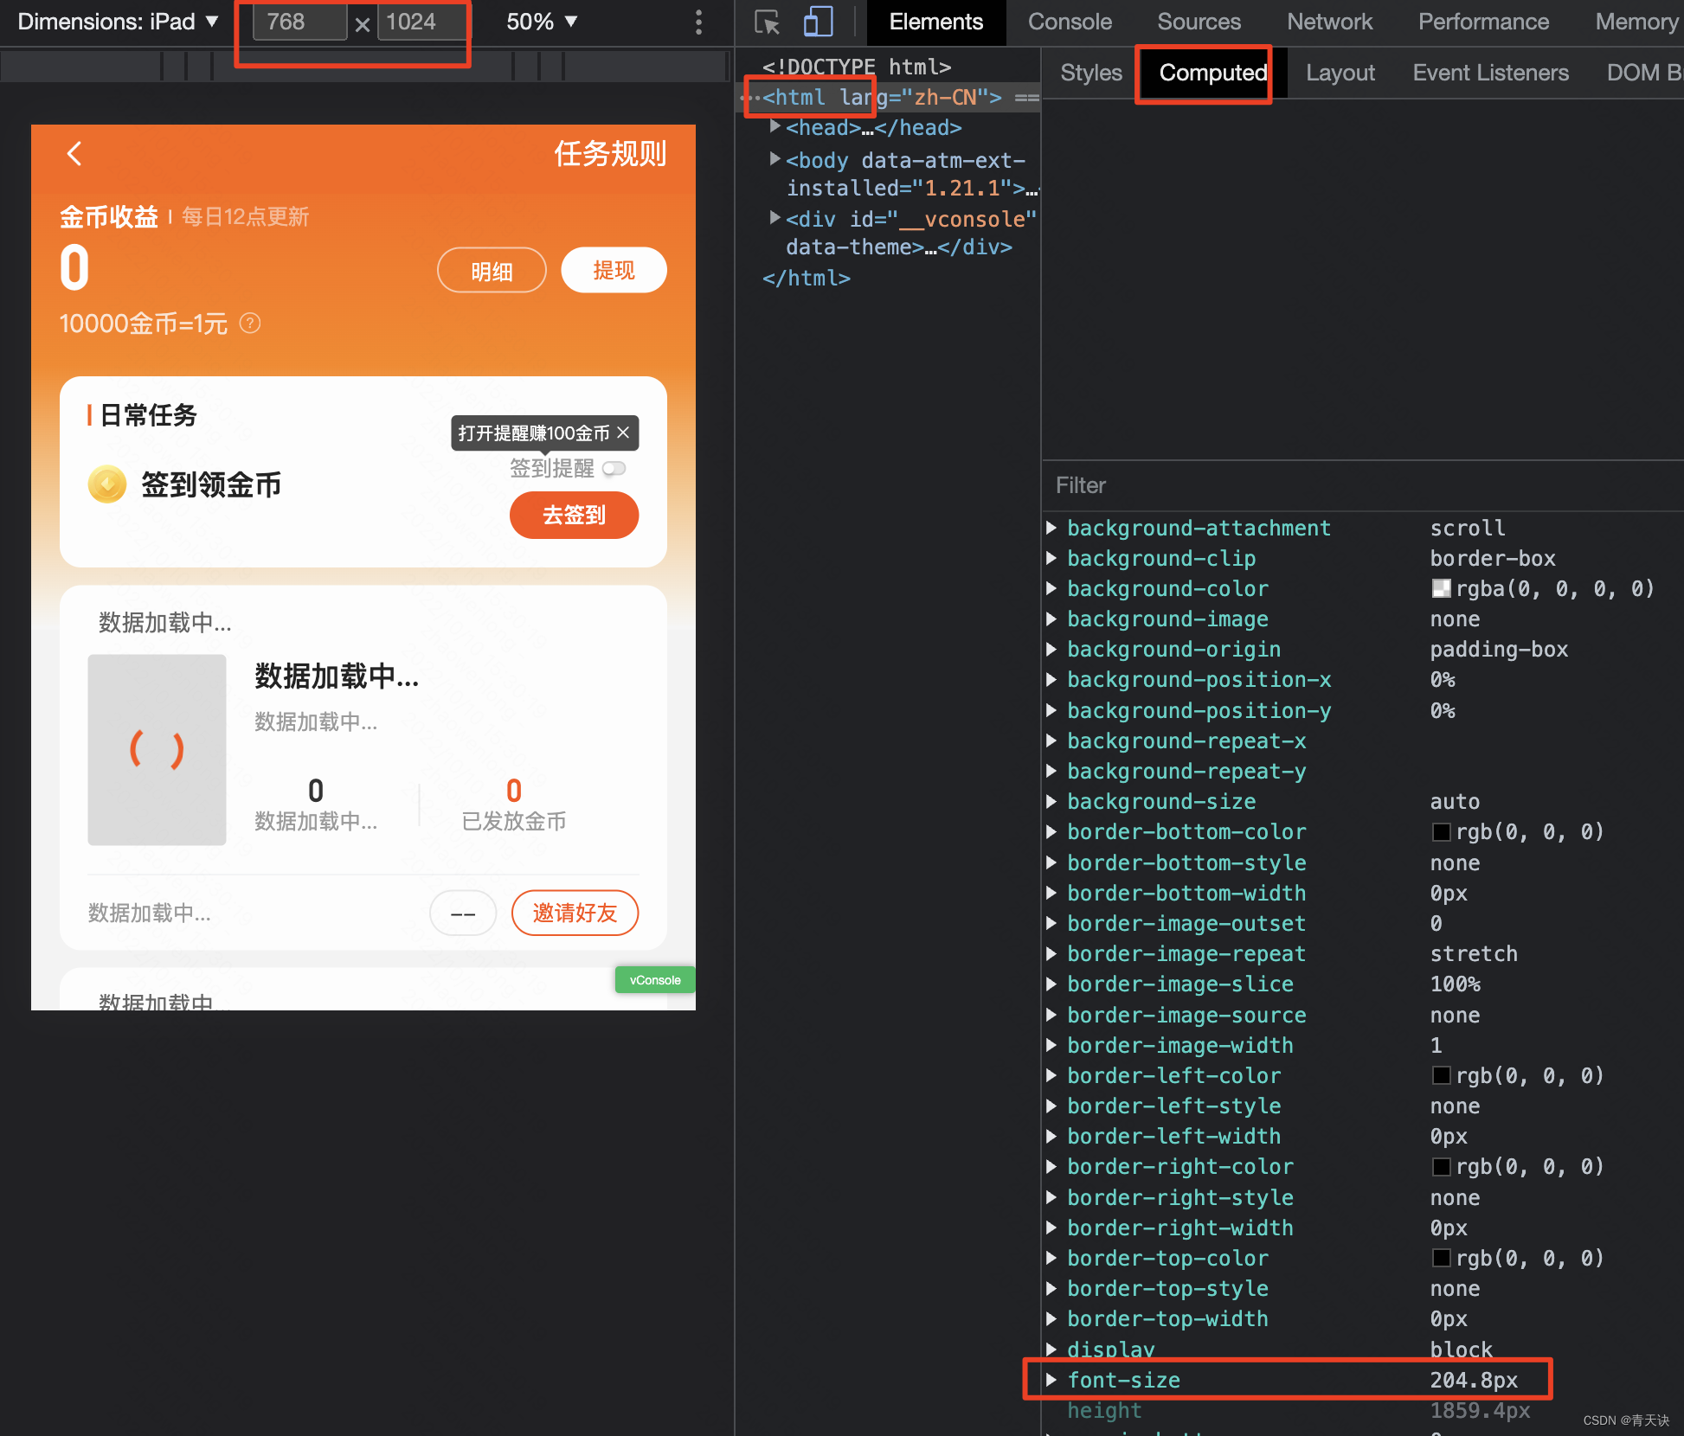Viewport: 1684px width, 1436px height.
Task: Open the vConsole panel
Action: click(x=654, y=979)
